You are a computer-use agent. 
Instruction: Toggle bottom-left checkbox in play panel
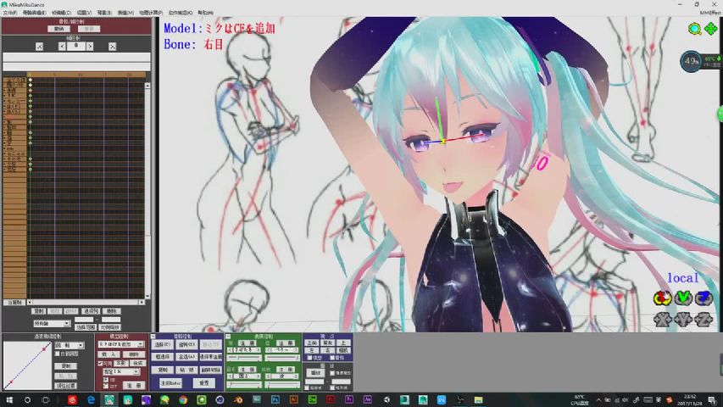pyautogui.click(x=306, y=387)
